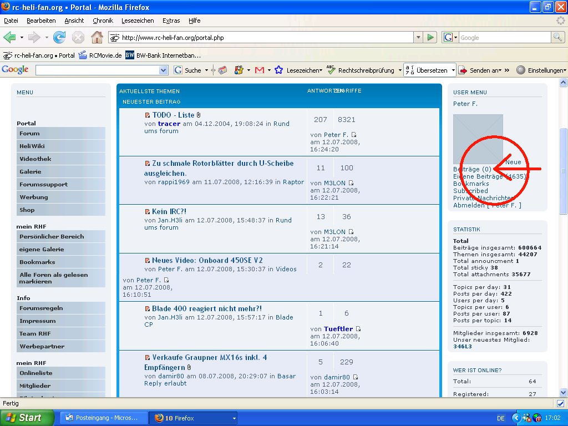568x426 pixels.
Task: Mark all forums read via Alle Foren als gelesen markieren
Action: pyautogui.click(x=61, y=278)
